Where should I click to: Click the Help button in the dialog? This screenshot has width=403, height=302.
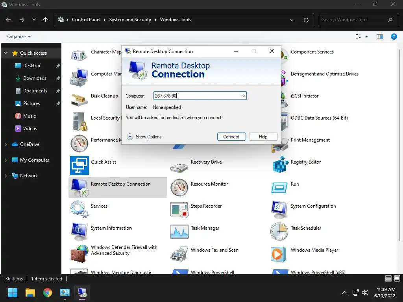point(263,137)
